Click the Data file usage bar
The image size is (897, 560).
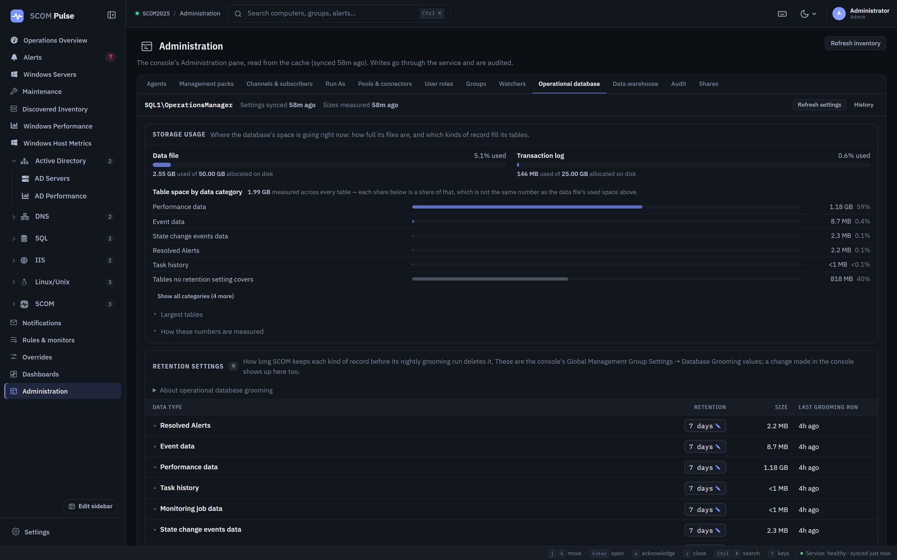[x=329, y=165]
